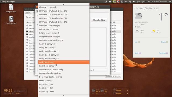
Task: Open the cloud indicator in top panel
Action: click(110, 2)
